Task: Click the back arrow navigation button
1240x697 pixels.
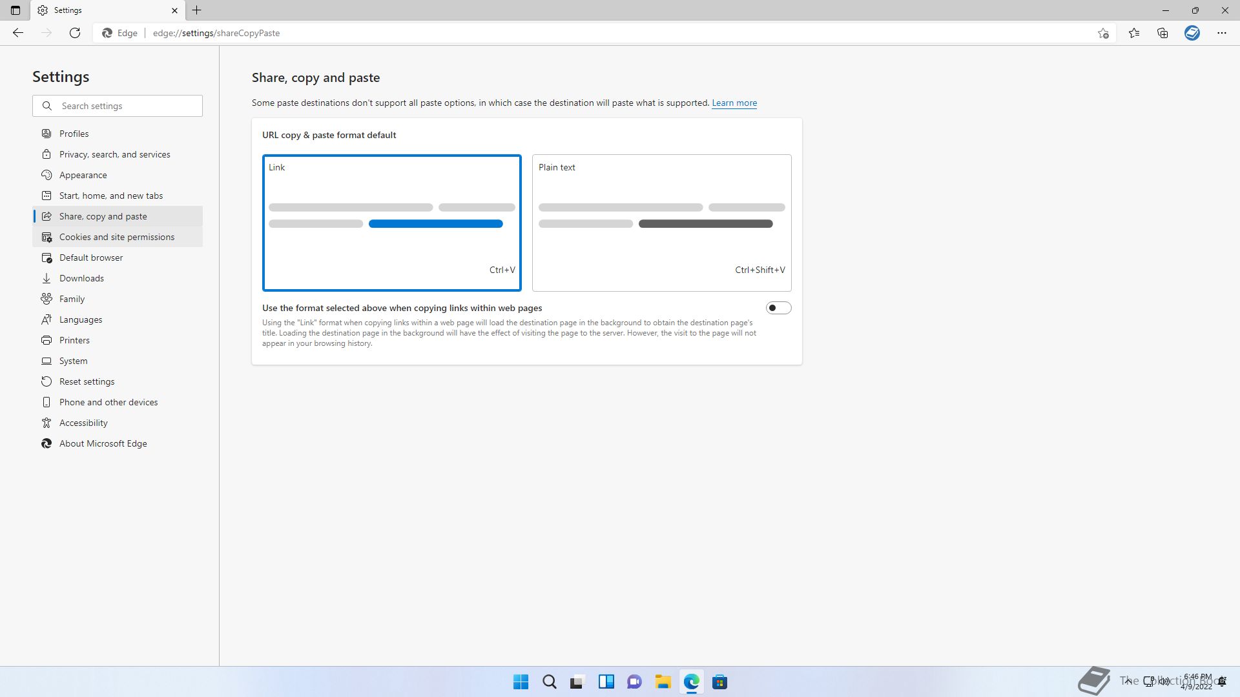Action: point(18,33)
